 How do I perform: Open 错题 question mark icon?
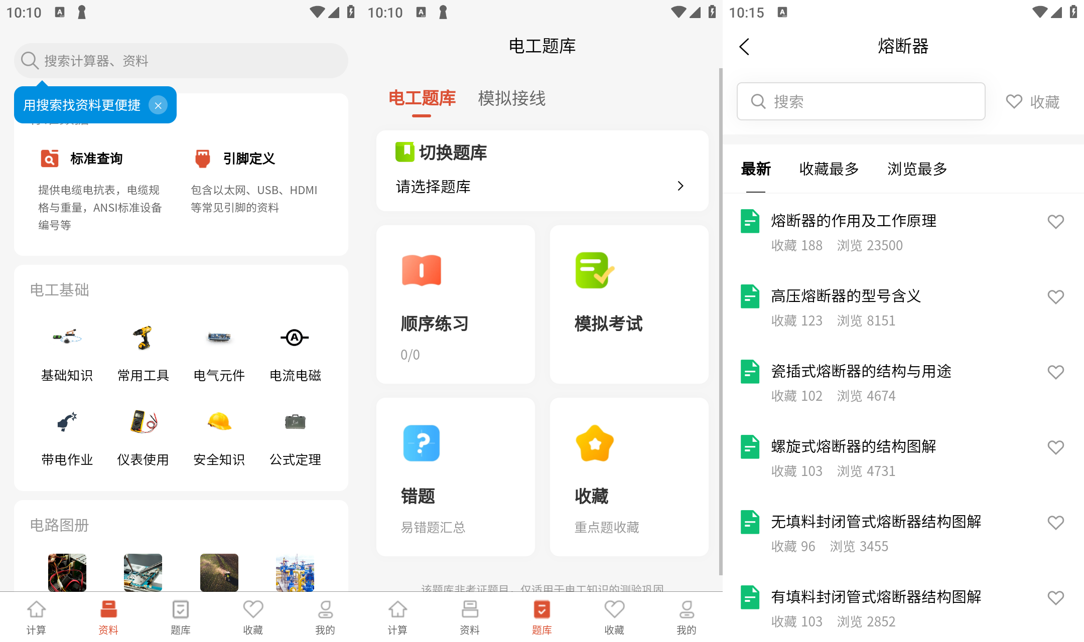pos(421,443)
